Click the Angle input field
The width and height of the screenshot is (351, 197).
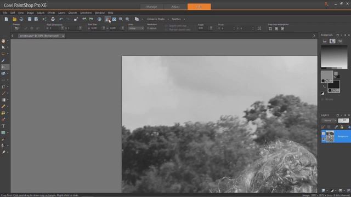[x=203, y=28]
